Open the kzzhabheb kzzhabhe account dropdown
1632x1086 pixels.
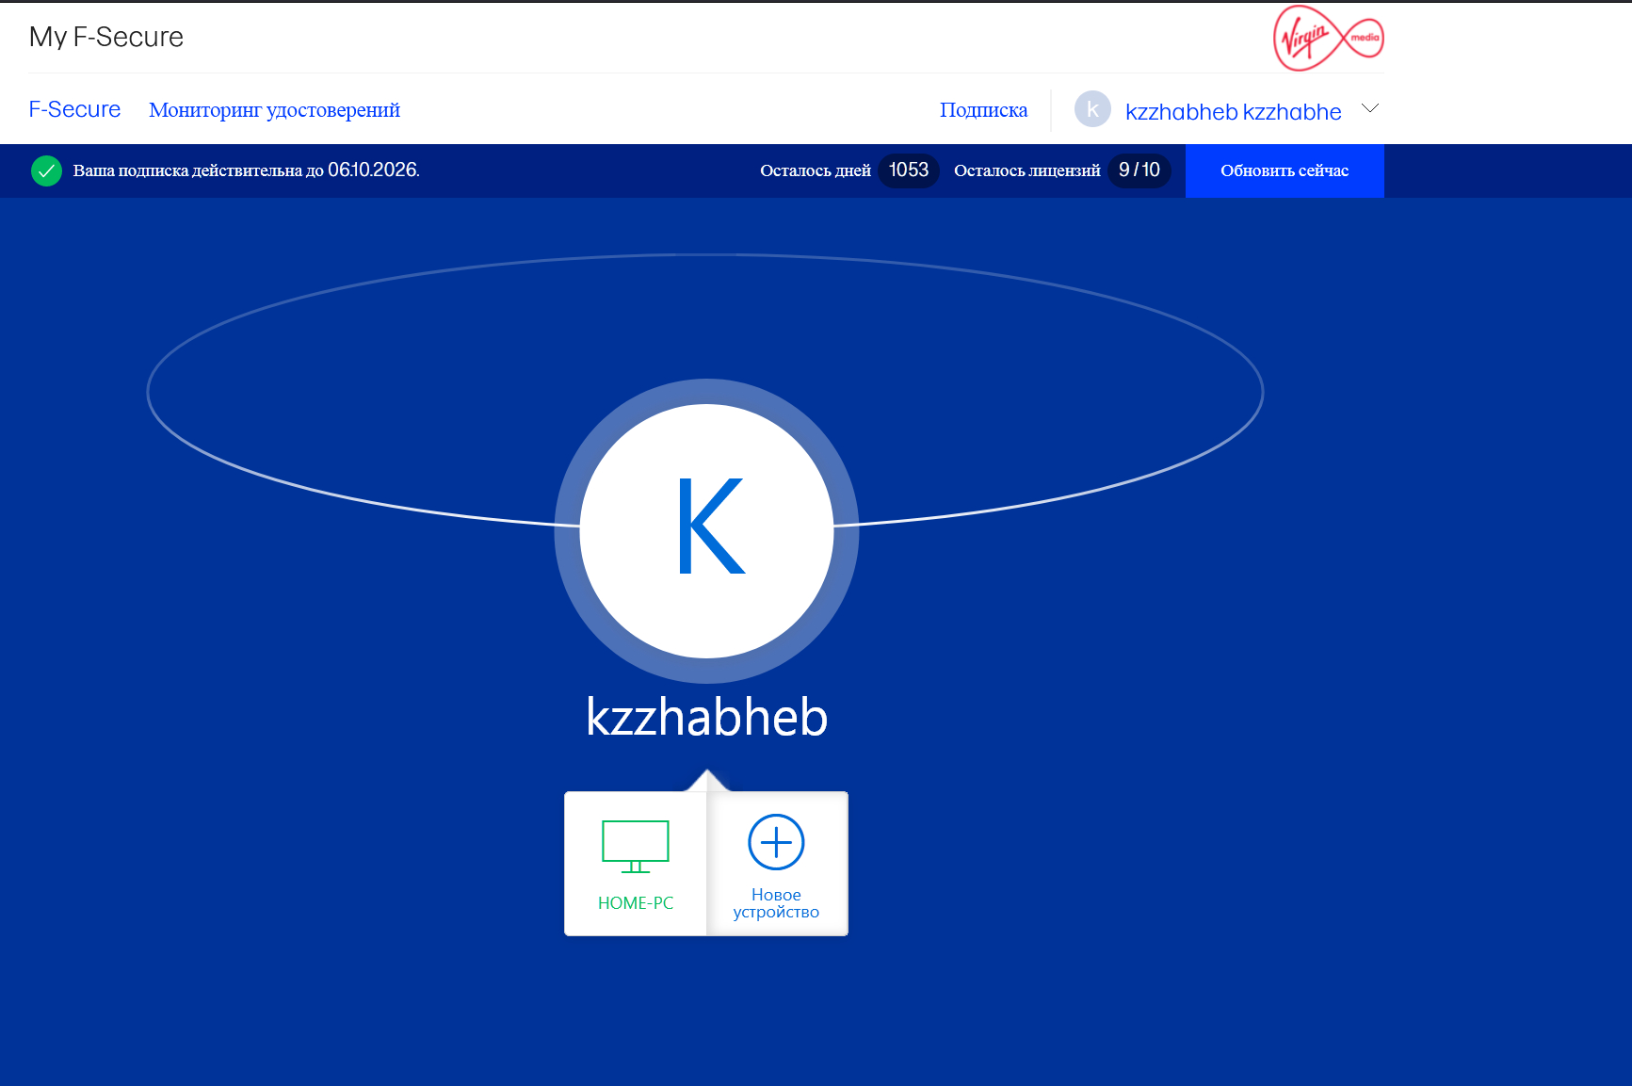tap(1233, 112)
